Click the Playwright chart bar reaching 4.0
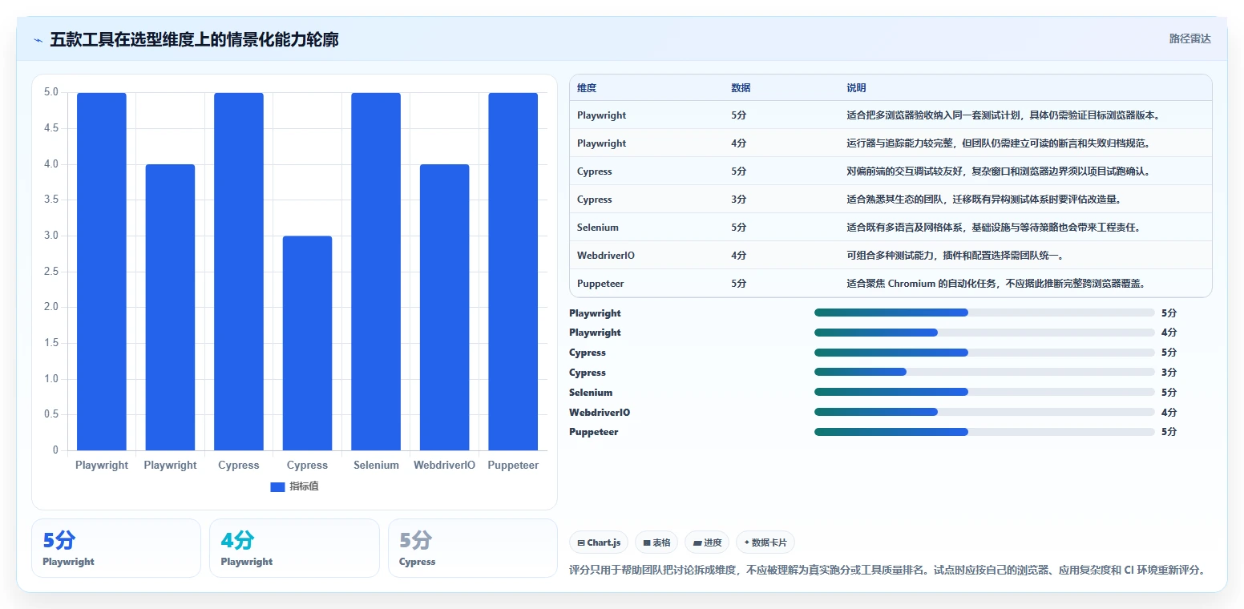The width and height of the screenshot is (1244, 609). pyautogui.click(x=170, y=307)
